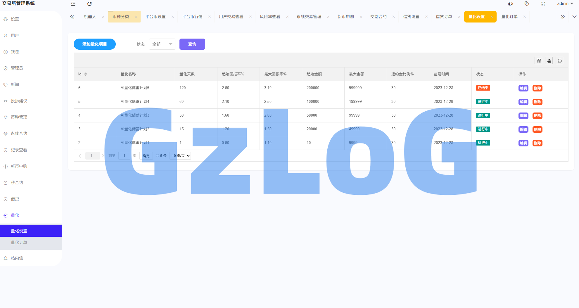Expand the admin user menu
The height and width of the screenshot is (308, 579).
565,4
